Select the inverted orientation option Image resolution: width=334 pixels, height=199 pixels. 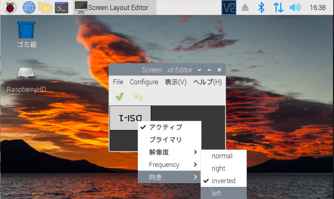(x=224, y=181)
